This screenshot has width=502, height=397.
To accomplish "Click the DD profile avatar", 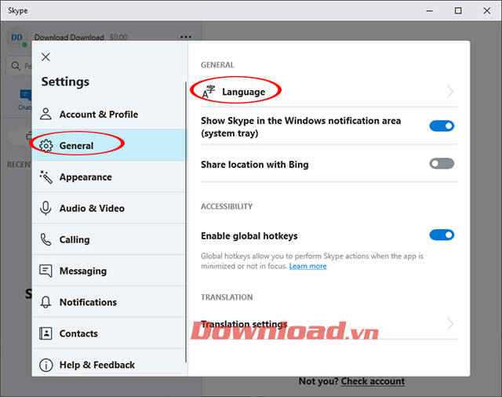I will point(17,38).
